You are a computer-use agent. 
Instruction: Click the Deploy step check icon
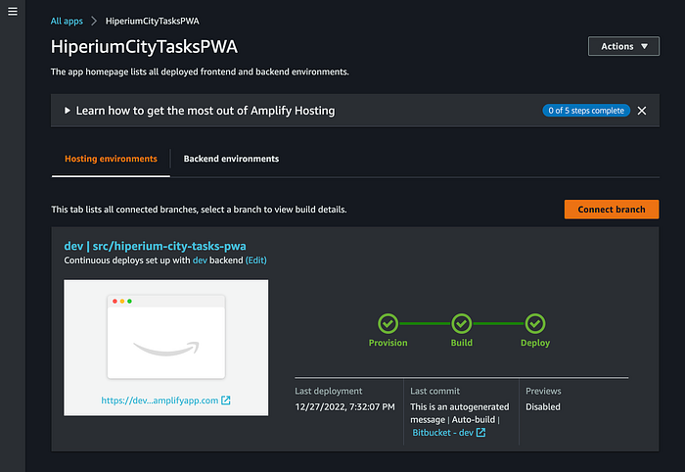click(x=535, y=324)
